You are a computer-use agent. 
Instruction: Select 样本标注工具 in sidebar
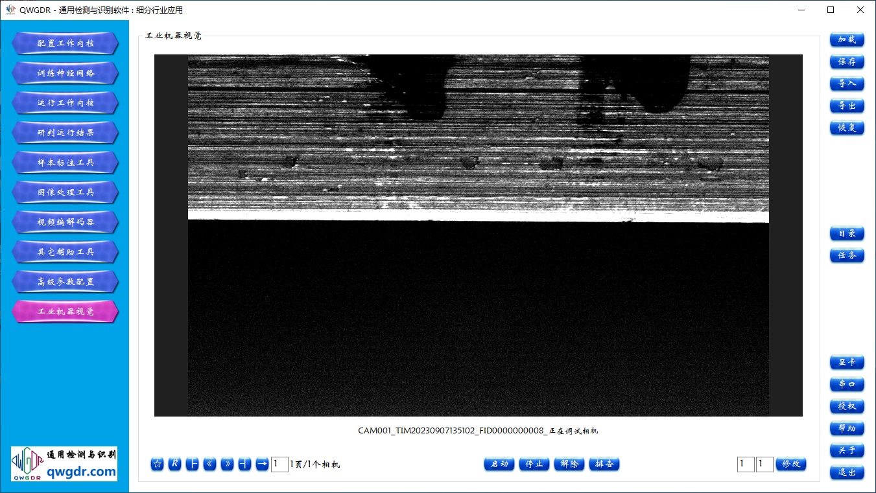pyautogui.click(x=65, y=163)
